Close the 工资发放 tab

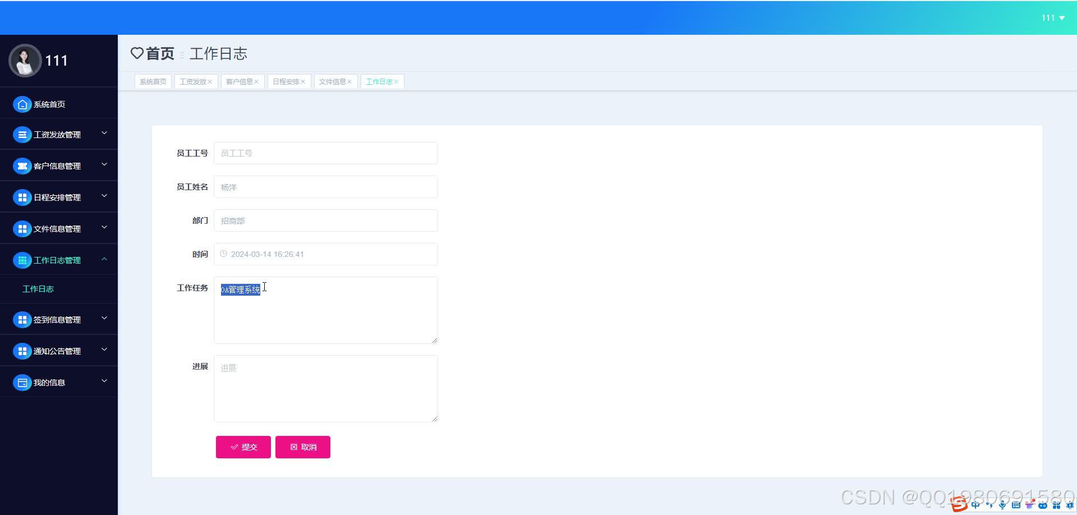click(x=210, y=82)
